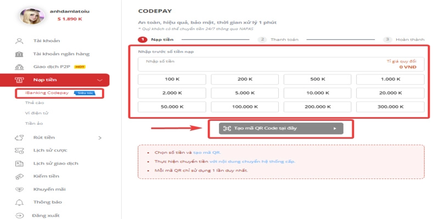439x219 pixels.
Task: Click step 3 Hoàn thành
Action: point(404,39)
